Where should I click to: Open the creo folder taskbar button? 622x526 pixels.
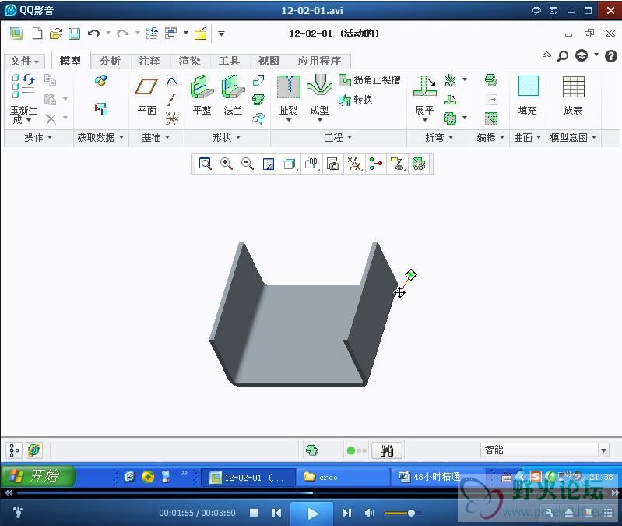click(343, 477)
